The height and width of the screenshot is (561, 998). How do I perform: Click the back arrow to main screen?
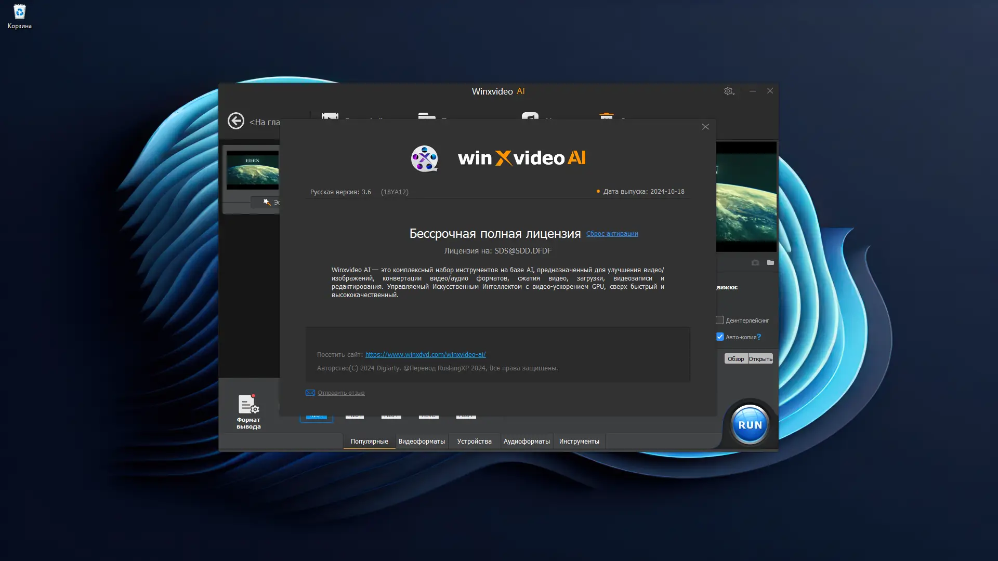pyautogui.click(x=236, y=121)
